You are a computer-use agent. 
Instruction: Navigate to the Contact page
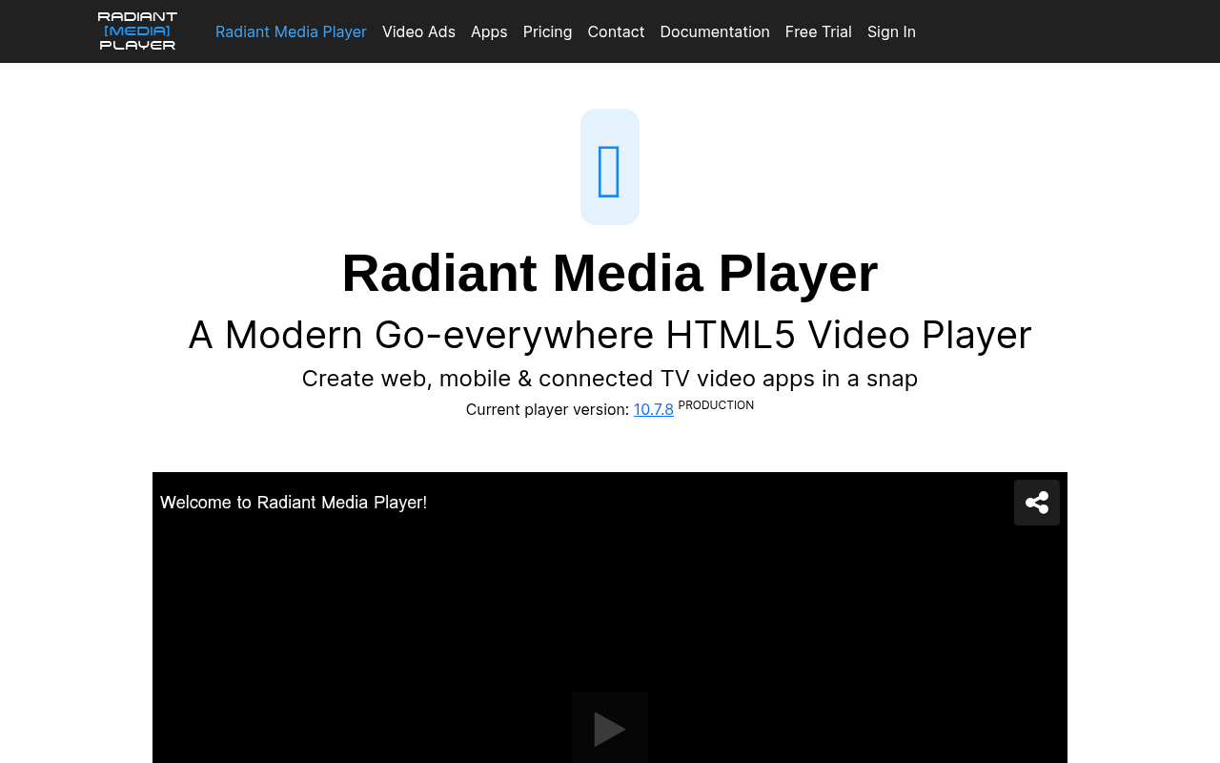(616, 31)
